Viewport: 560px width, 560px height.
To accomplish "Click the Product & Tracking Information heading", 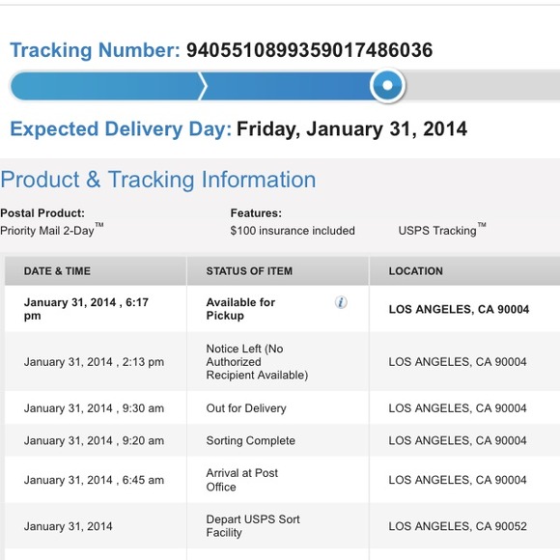I will pos(158,180).
